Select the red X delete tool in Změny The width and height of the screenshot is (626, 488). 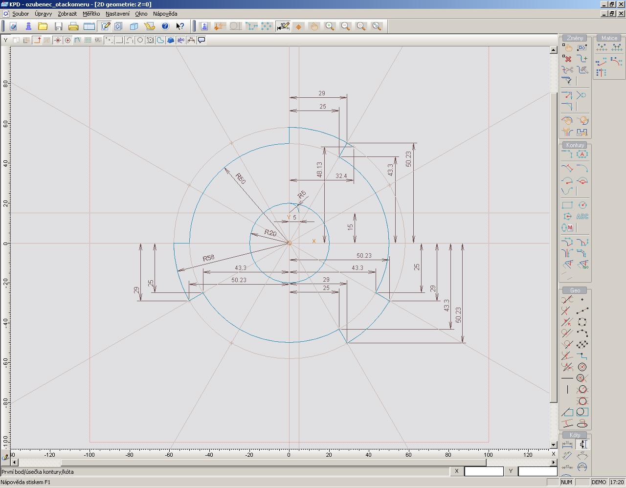click(567, 59)
